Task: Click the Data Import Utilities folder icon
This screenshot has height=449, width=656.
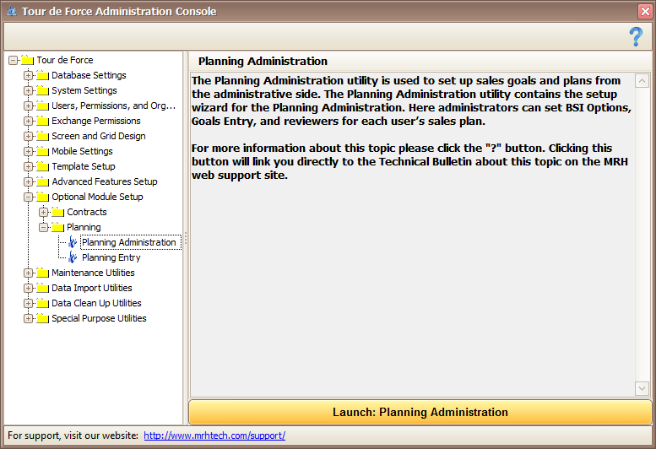Action: pyautogui.click(x=43, y=288)
